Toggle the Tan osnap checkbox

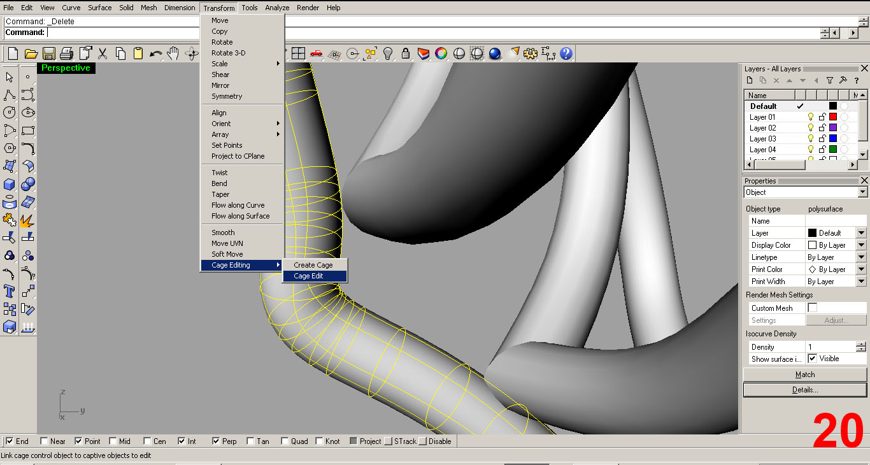pyautogui.click(x=250, y=441)
